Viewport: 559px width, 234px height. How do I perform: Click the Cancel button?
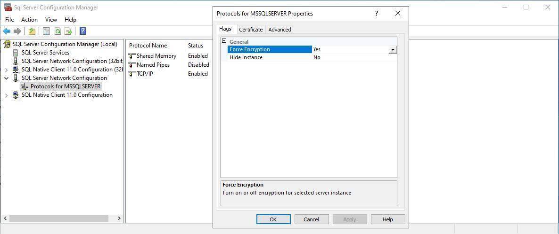[x=311, y=219]
